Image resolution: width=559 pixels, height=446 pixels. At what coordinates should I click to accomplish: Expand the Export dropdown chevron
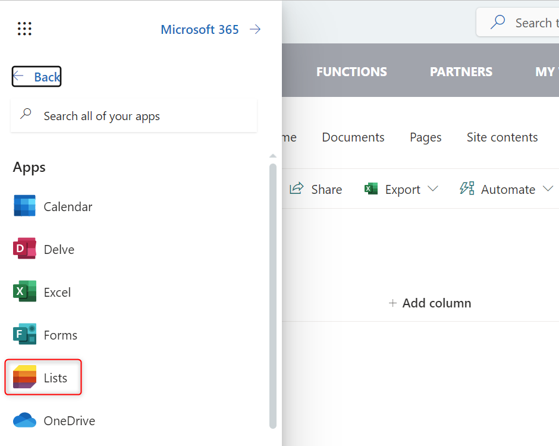432,189
